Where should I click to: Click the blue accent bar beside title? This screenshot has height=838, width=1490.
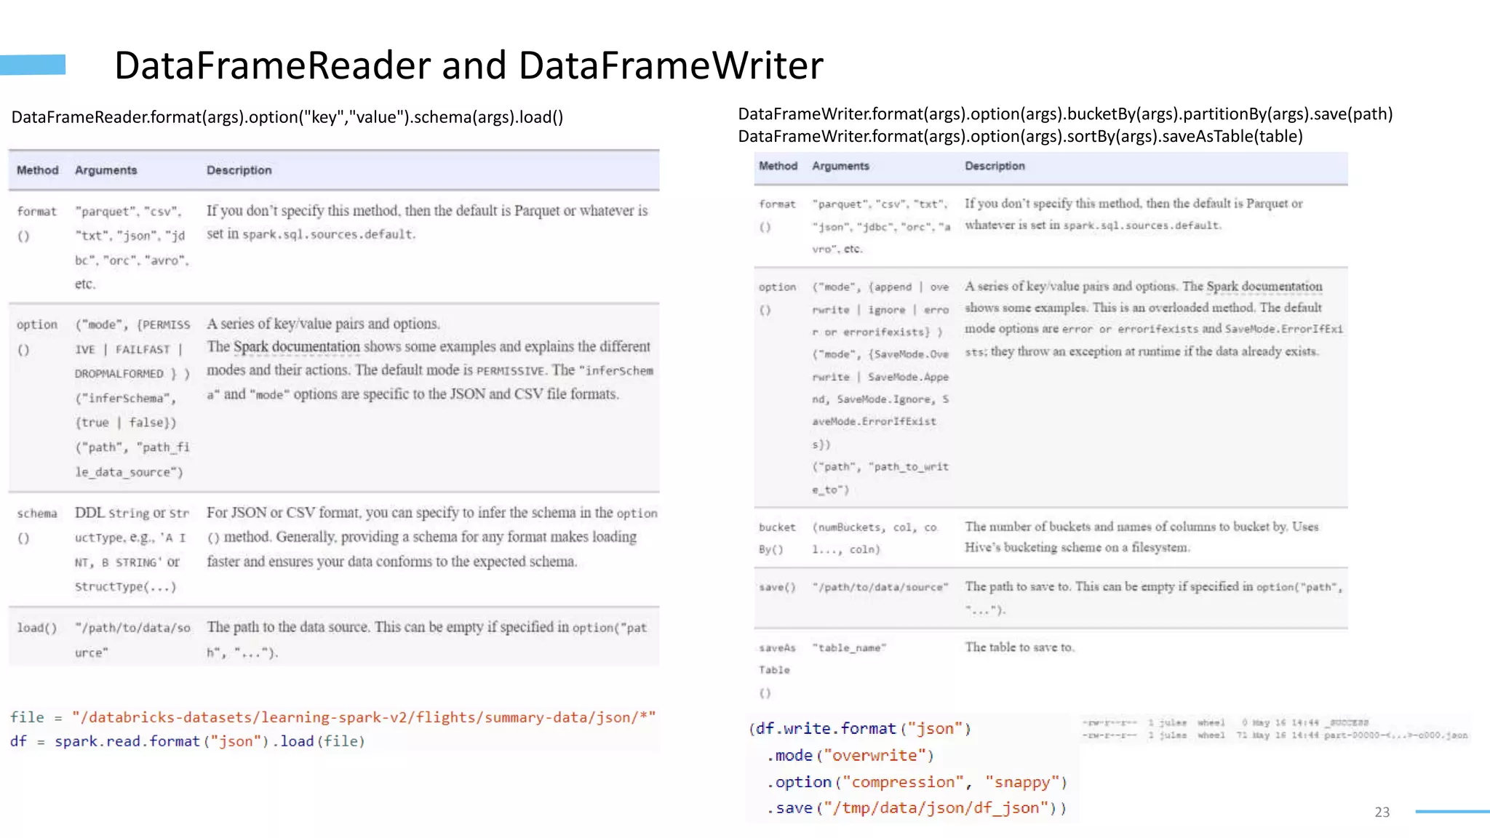[33, 65]
